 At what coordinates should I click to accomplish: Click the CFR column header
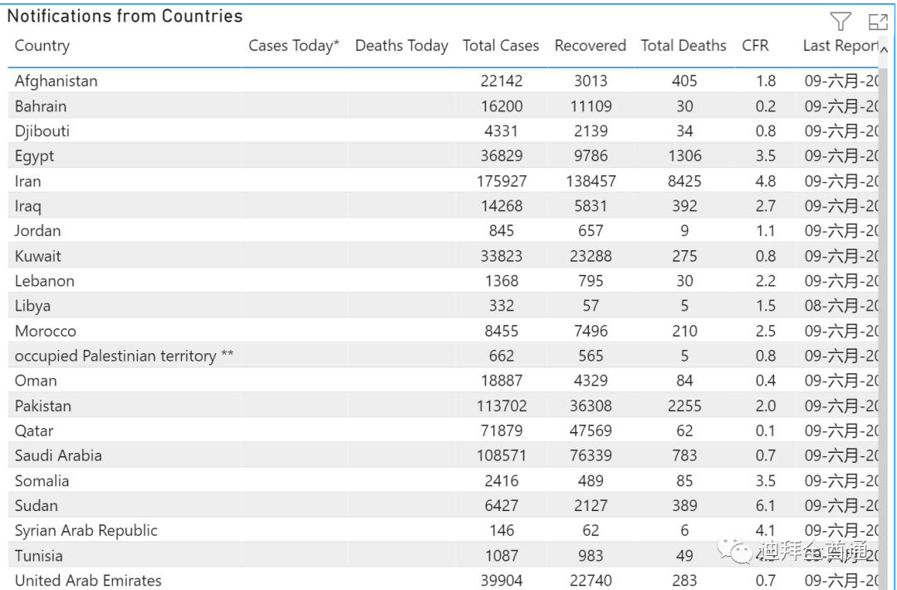click(755, 47)
